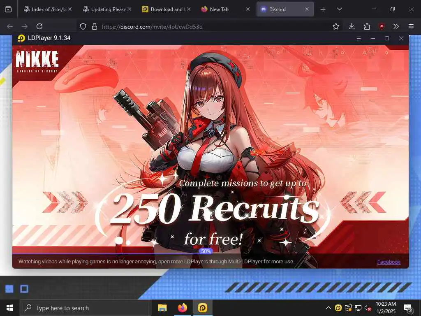421x316 pixels.
Task: Close the Download and tab
Action: coord(189,9)
